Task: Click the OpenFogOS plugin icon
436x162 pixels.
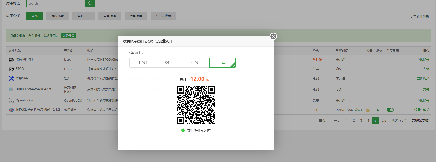Action: click(11, 101)
